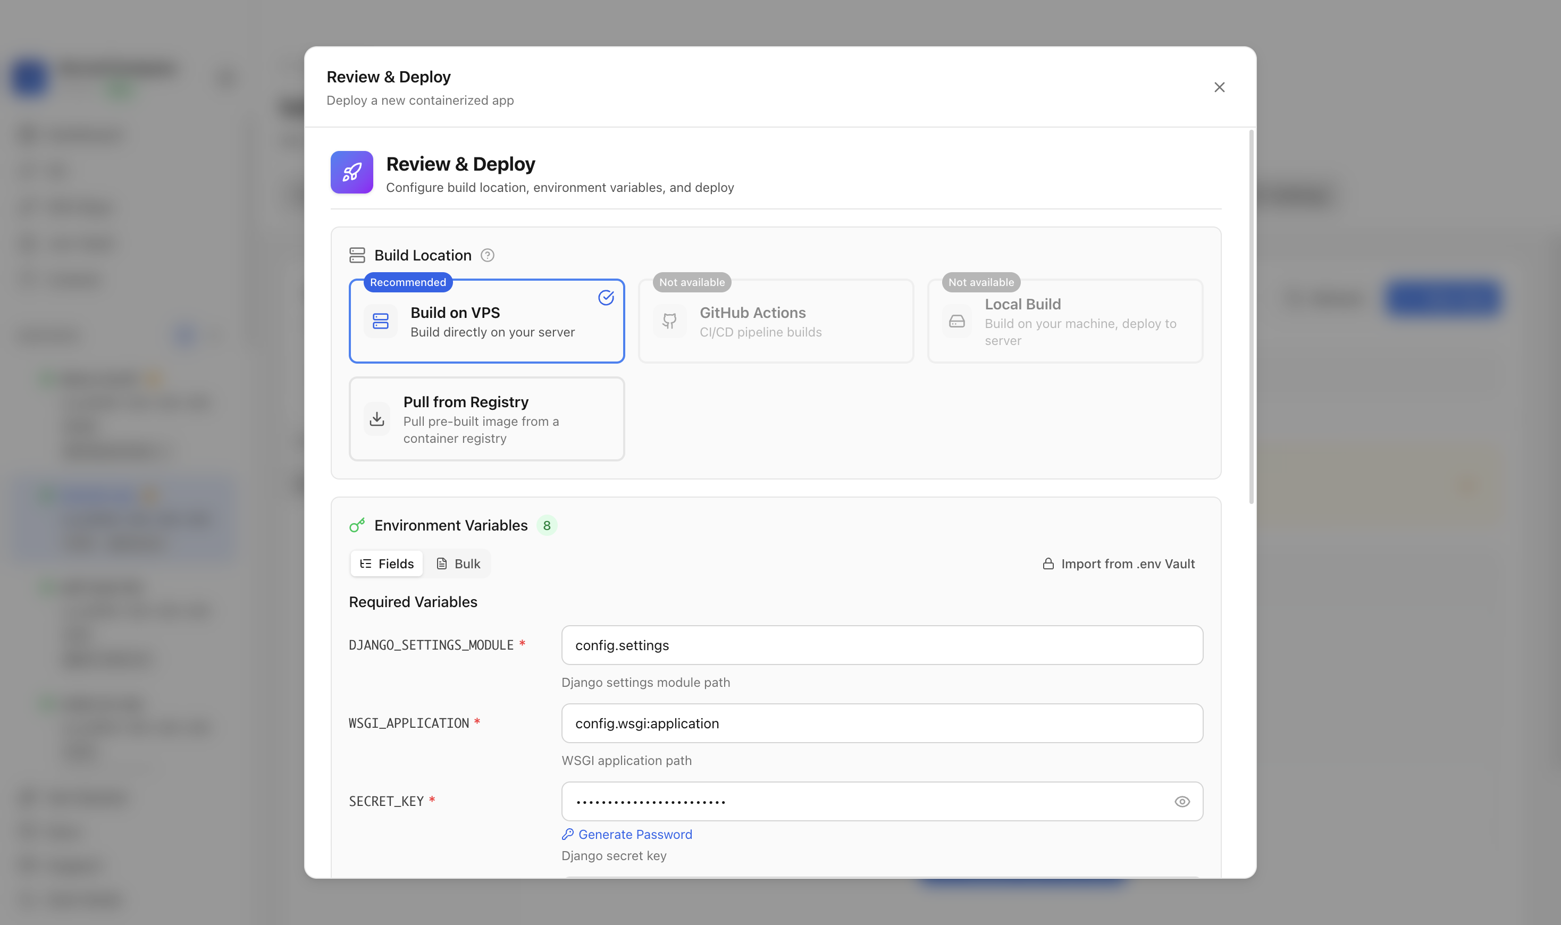This screenshot has height=925, width=1561.
Task: Focus the SECRET_KEY password field
Action: coord(882,802)
